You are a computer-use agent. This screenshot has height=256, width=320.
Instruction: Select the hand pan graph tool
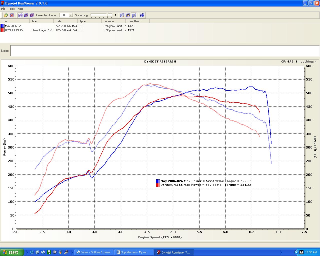pyautogui.click(x=128, y=15)
